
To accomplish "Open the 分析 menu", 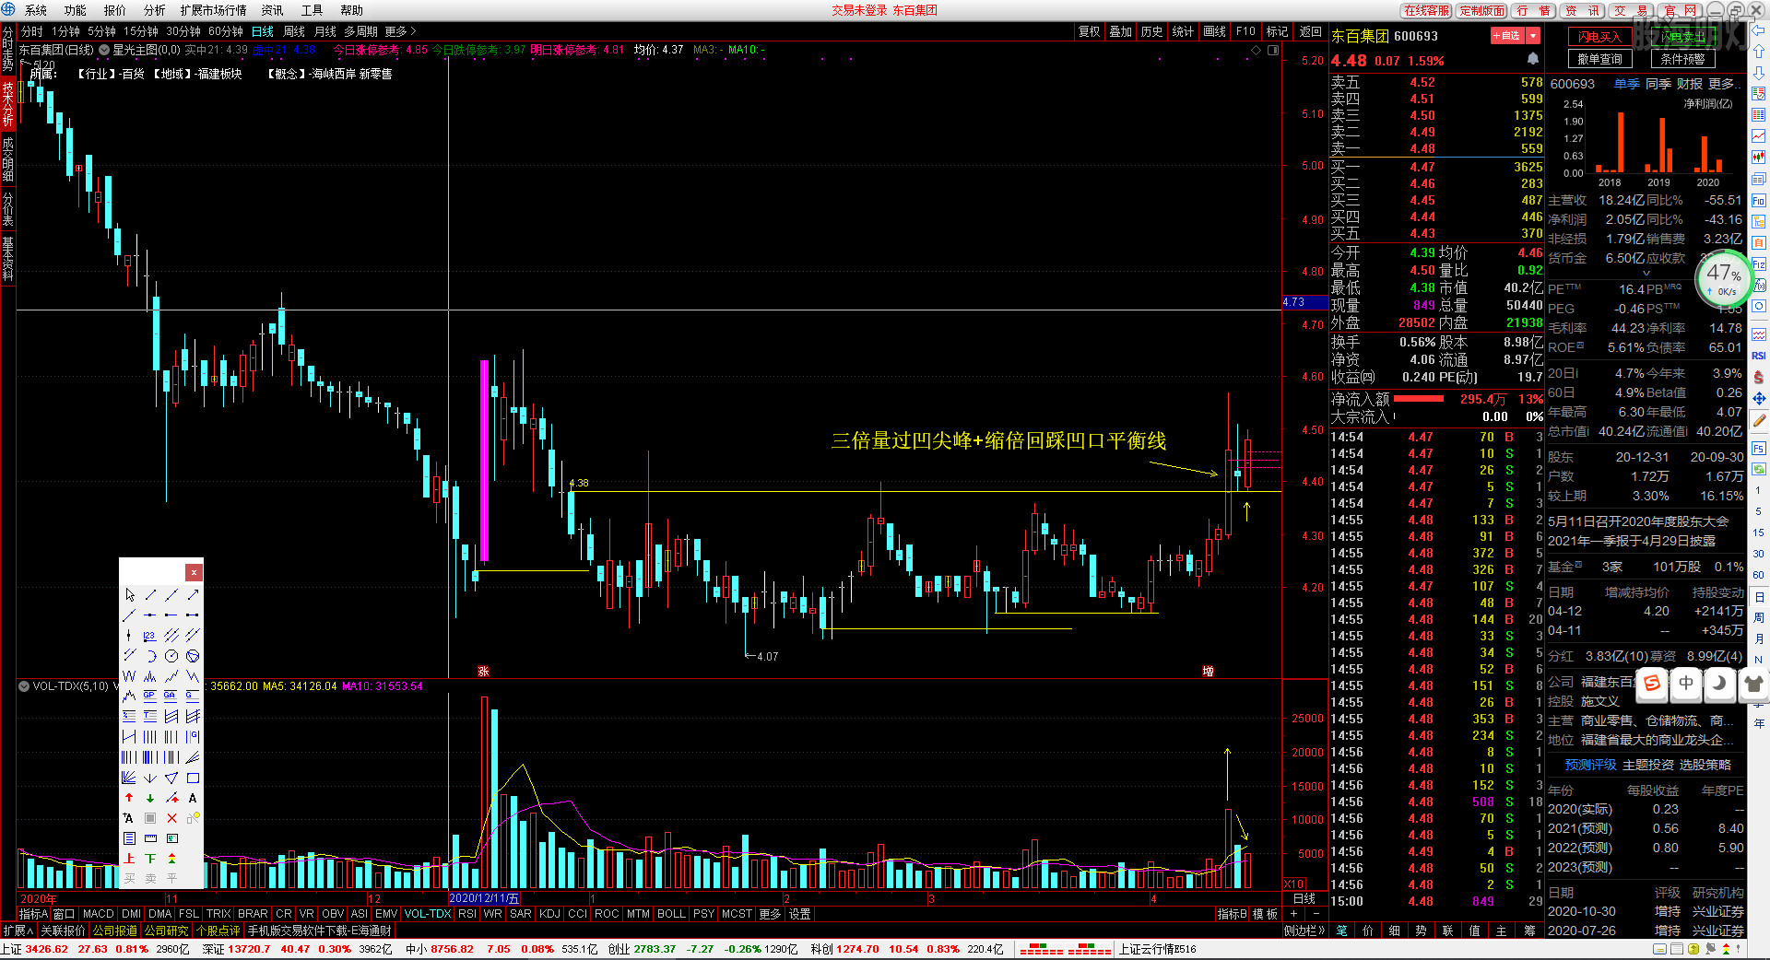I will click(x=154, y=10).
